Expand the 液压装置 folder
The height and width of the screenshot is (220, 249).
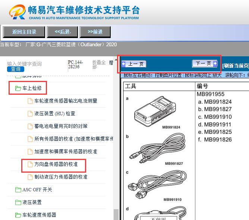[32, 202]
